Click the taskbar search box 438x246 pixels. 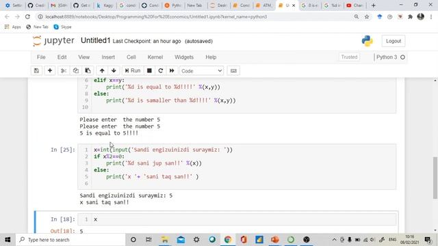point(70,240)
